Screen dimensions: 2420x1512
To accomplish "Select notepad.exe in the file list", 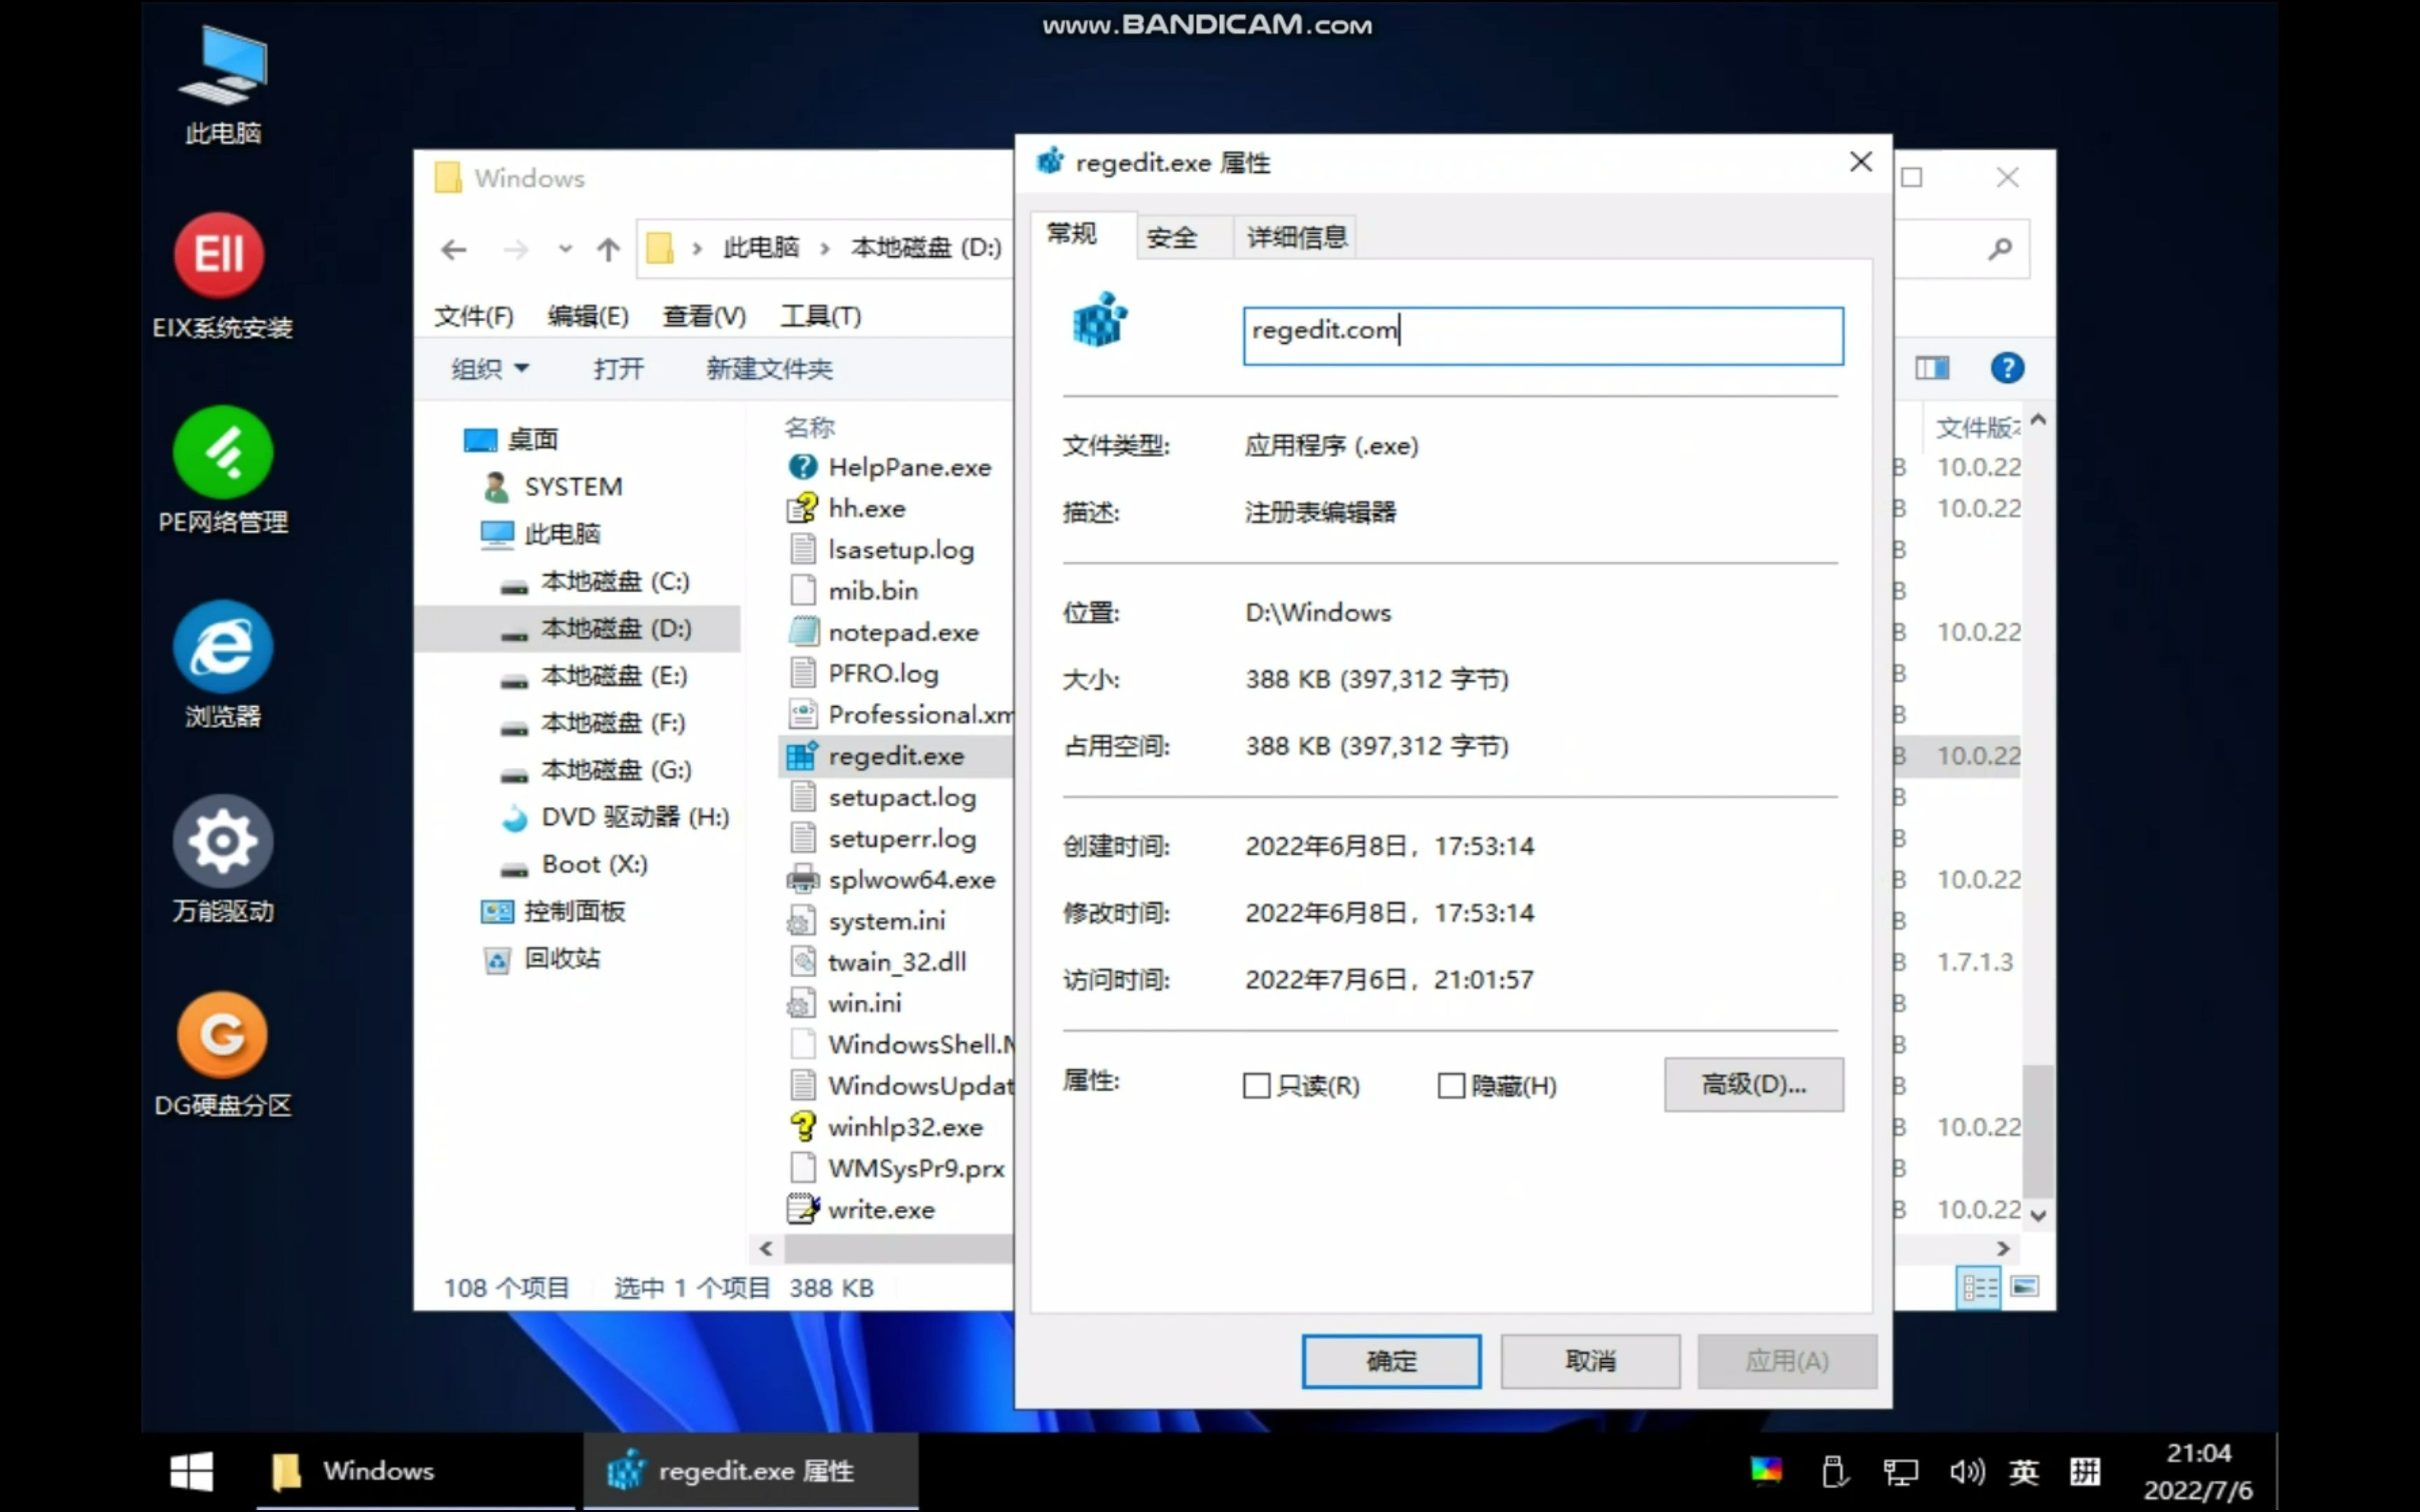I will coord(903,631).
